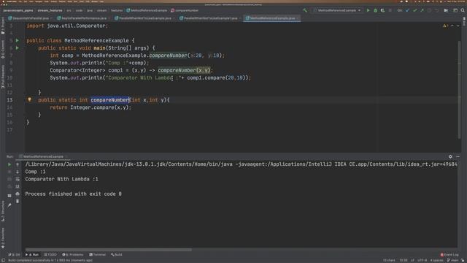
Task: Click the green Run button in top toolbar
Action: tap(368, 10)
